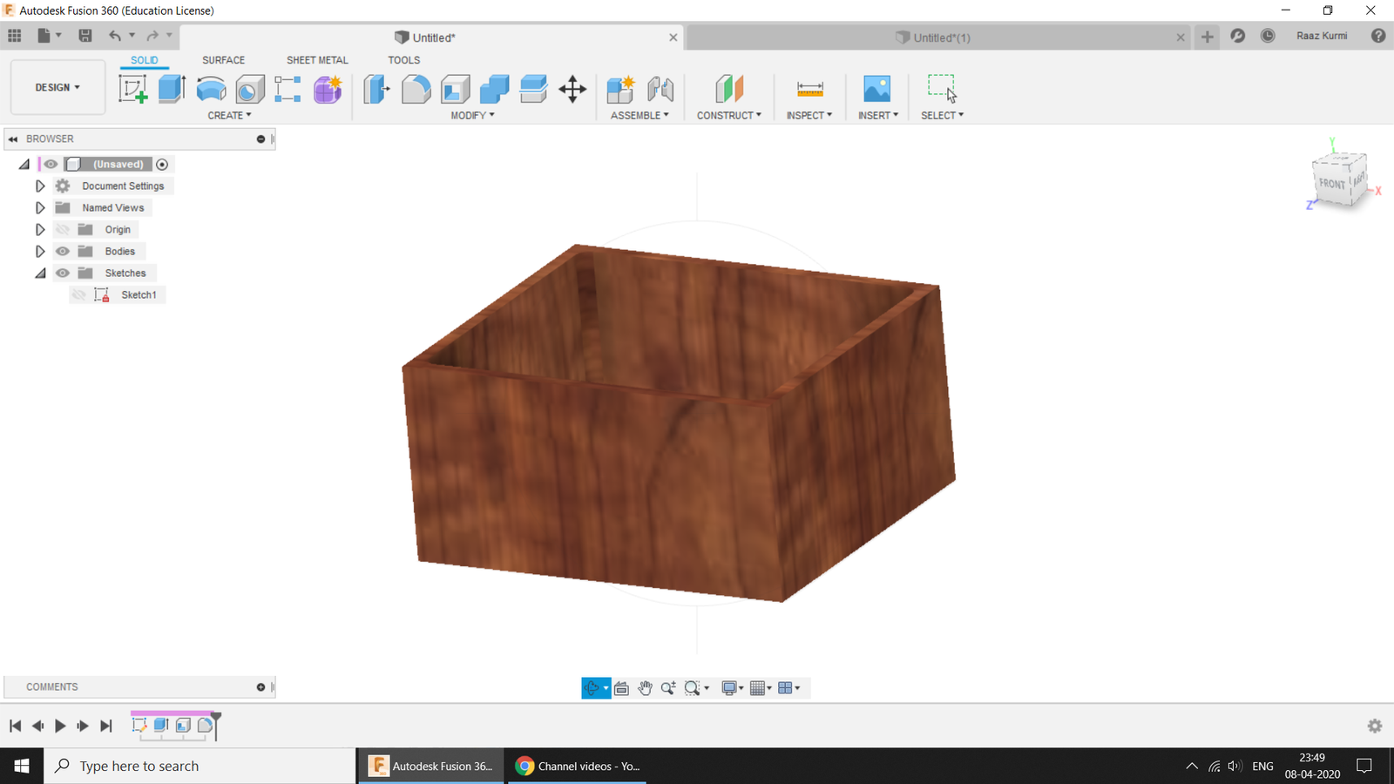Toggle visibility of the (Unsaved) root component
The height and width of the screenshot is (784, 1394).
pos(51,164)
